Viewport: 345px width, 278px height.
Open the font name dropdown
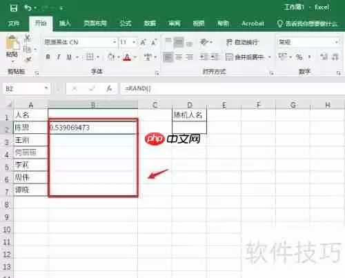[115, 42]
